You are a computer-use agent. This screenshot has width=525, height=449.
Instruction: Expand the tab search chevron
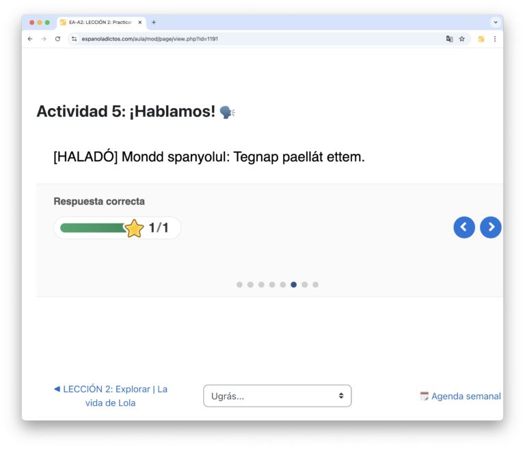496,23
